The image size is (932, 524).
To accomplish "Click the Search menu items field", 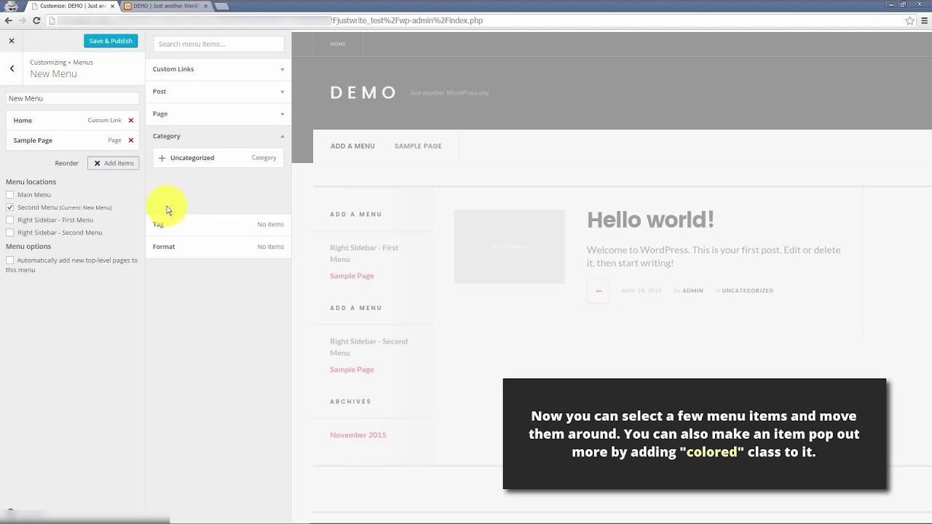I will [218, 44].
